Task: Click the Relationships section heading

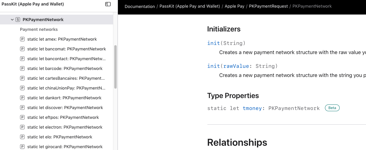Action: click(237, 142)
